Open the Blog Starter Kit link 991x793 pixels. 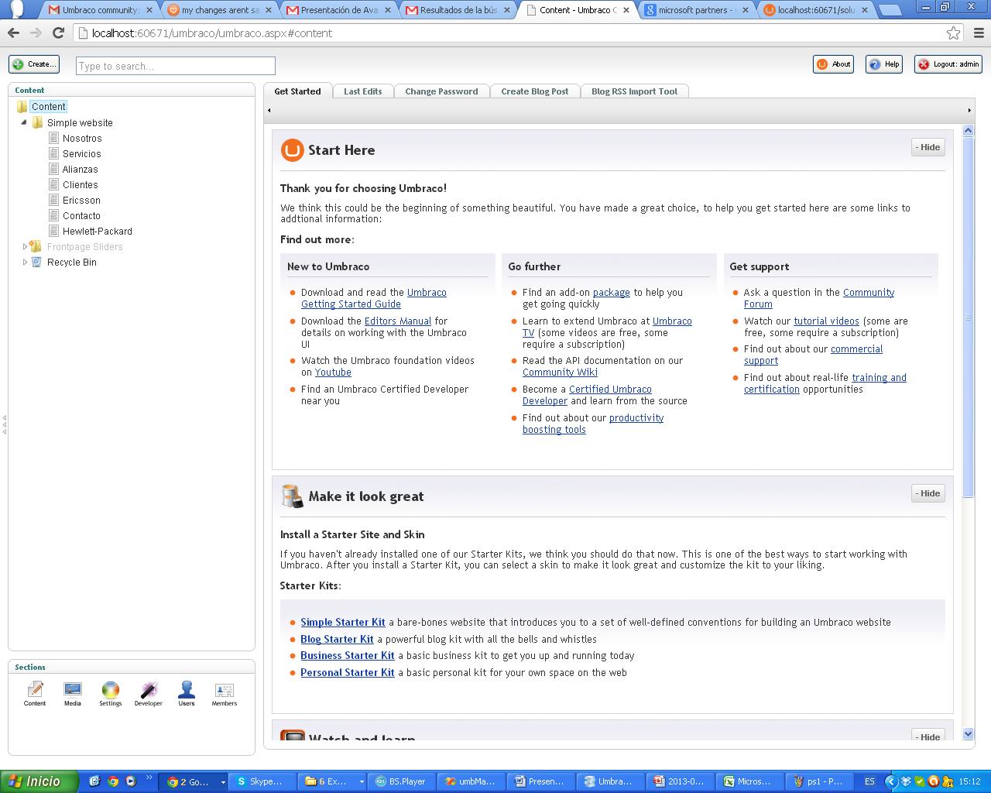(x=337, y=639)
